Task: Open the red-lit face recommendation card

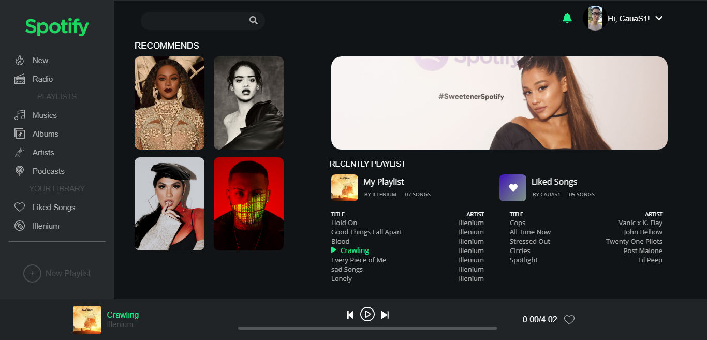Action: pos(248,204)
